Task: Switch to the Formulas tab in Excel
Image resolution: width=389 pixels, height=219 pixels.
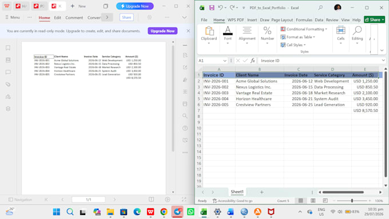Action: click(x=304, y=20)
